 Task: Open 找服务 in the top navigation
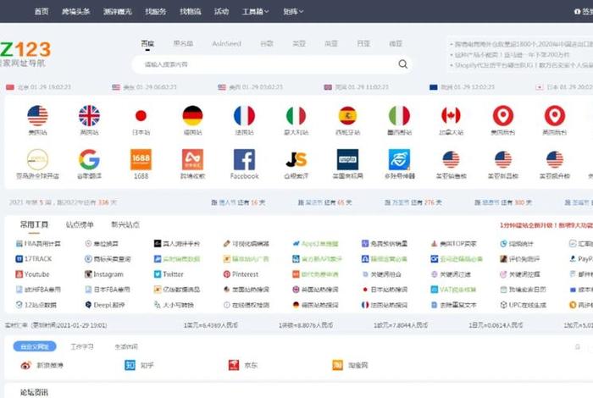pos(155,11)
